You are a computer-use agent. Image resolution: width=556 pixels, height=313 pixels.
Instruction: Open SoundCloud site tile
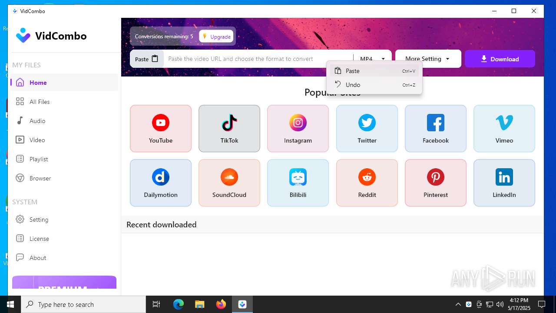(229, 183)
